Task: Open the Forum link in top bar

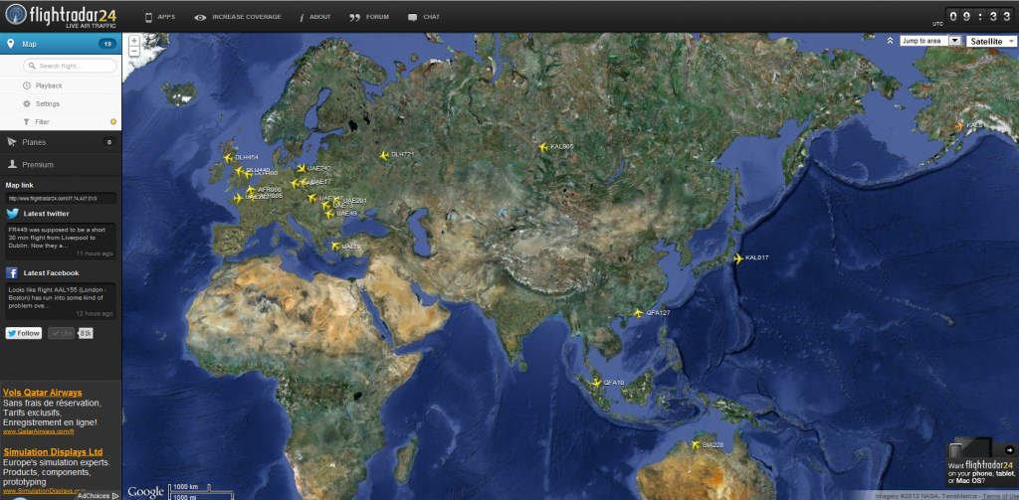Action: pyautogui.click(x=368, y=17)
